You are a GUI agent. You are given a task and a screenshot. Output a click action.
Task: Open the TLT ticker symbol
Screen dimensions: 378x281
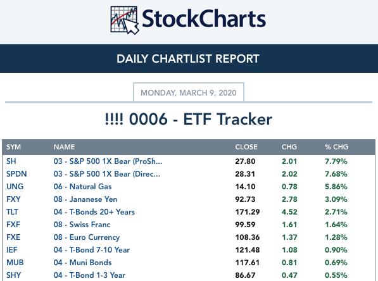tap(12, 212)
